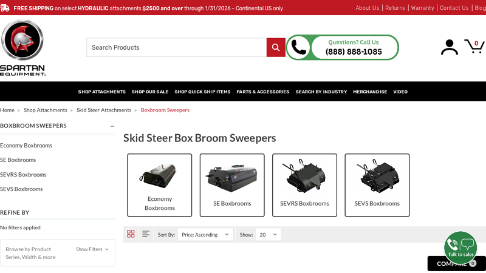This screenshot has width=486, height=273.
Task: Open the user account profile icon
Action: (450, 47)
